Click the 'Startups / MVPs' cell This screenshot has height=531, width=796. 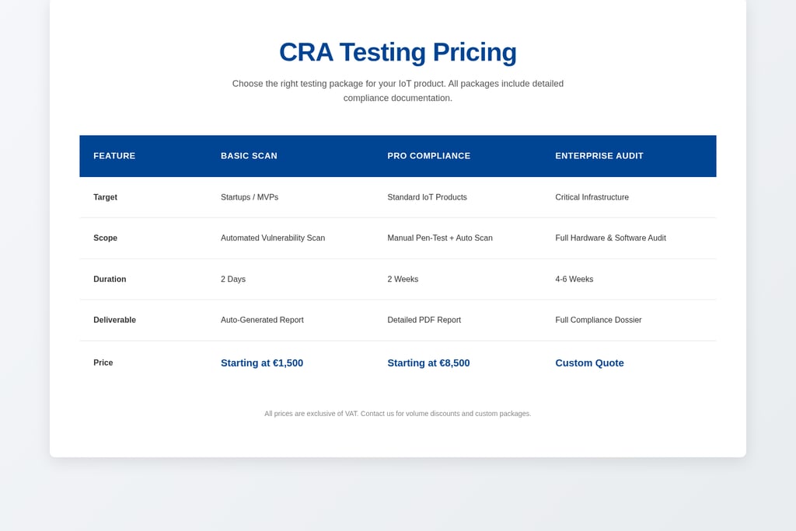[x=249, y=197]
